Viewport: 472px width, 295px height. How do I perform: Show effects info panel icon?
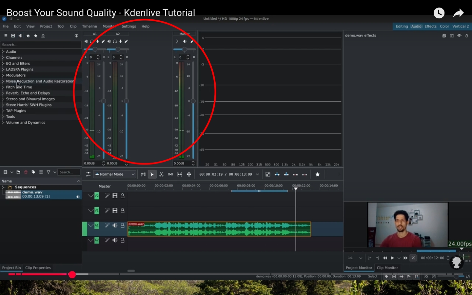(76, 36)
